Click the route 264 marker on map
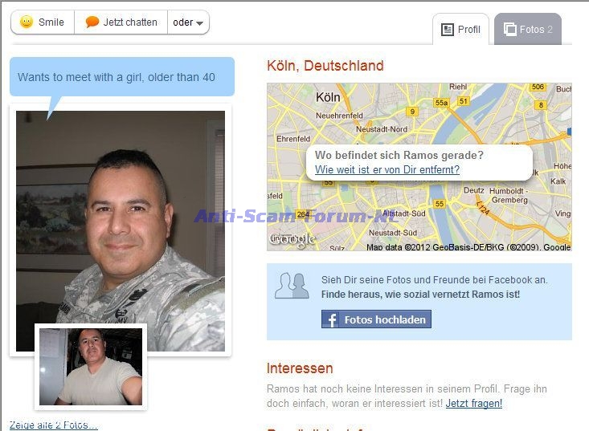 click(x=303, y=214)
